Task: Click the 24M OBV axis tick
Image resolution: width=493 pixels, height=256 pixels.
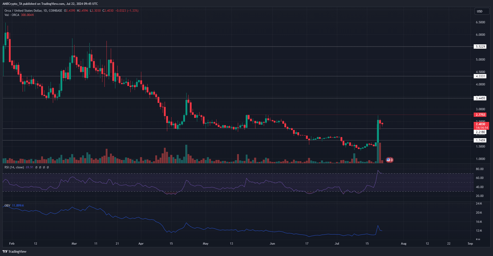Action: click(x=479, y=204)
